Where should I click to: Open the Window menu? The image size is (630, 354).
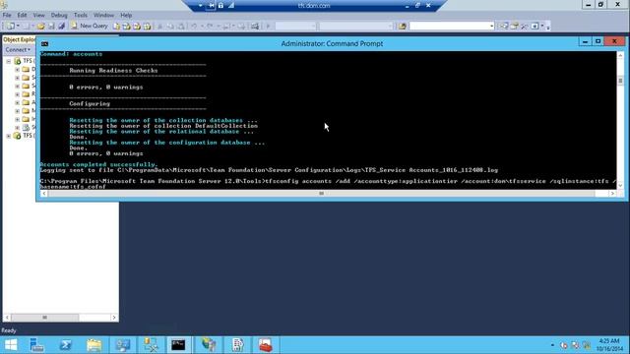(x=103, y=16)
